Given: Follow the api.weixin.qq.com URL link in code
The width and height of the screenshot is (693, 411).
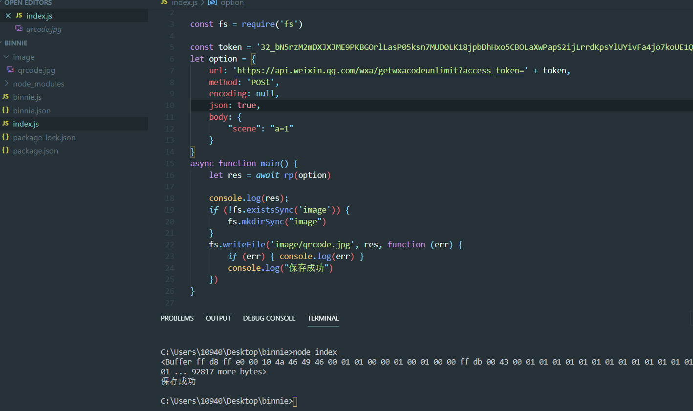Looking at the screenshot, I should coord(380,70).
